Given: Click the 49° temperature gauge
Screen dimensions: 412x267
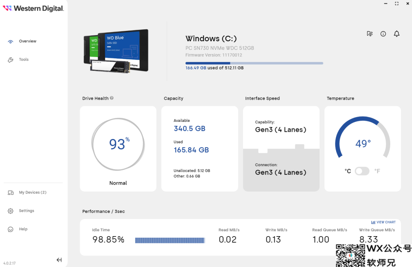Looking at the screenshot, I should click(x=363, y=137).
